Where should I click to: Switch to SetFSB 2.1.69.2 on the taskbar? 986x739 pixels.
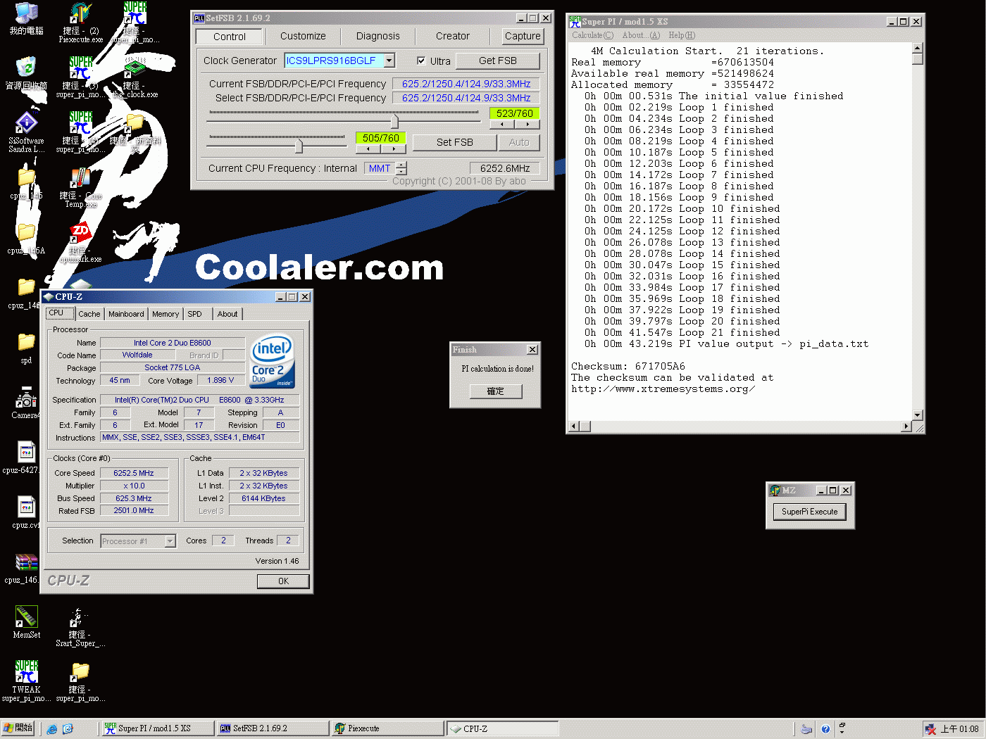[273, 728]
